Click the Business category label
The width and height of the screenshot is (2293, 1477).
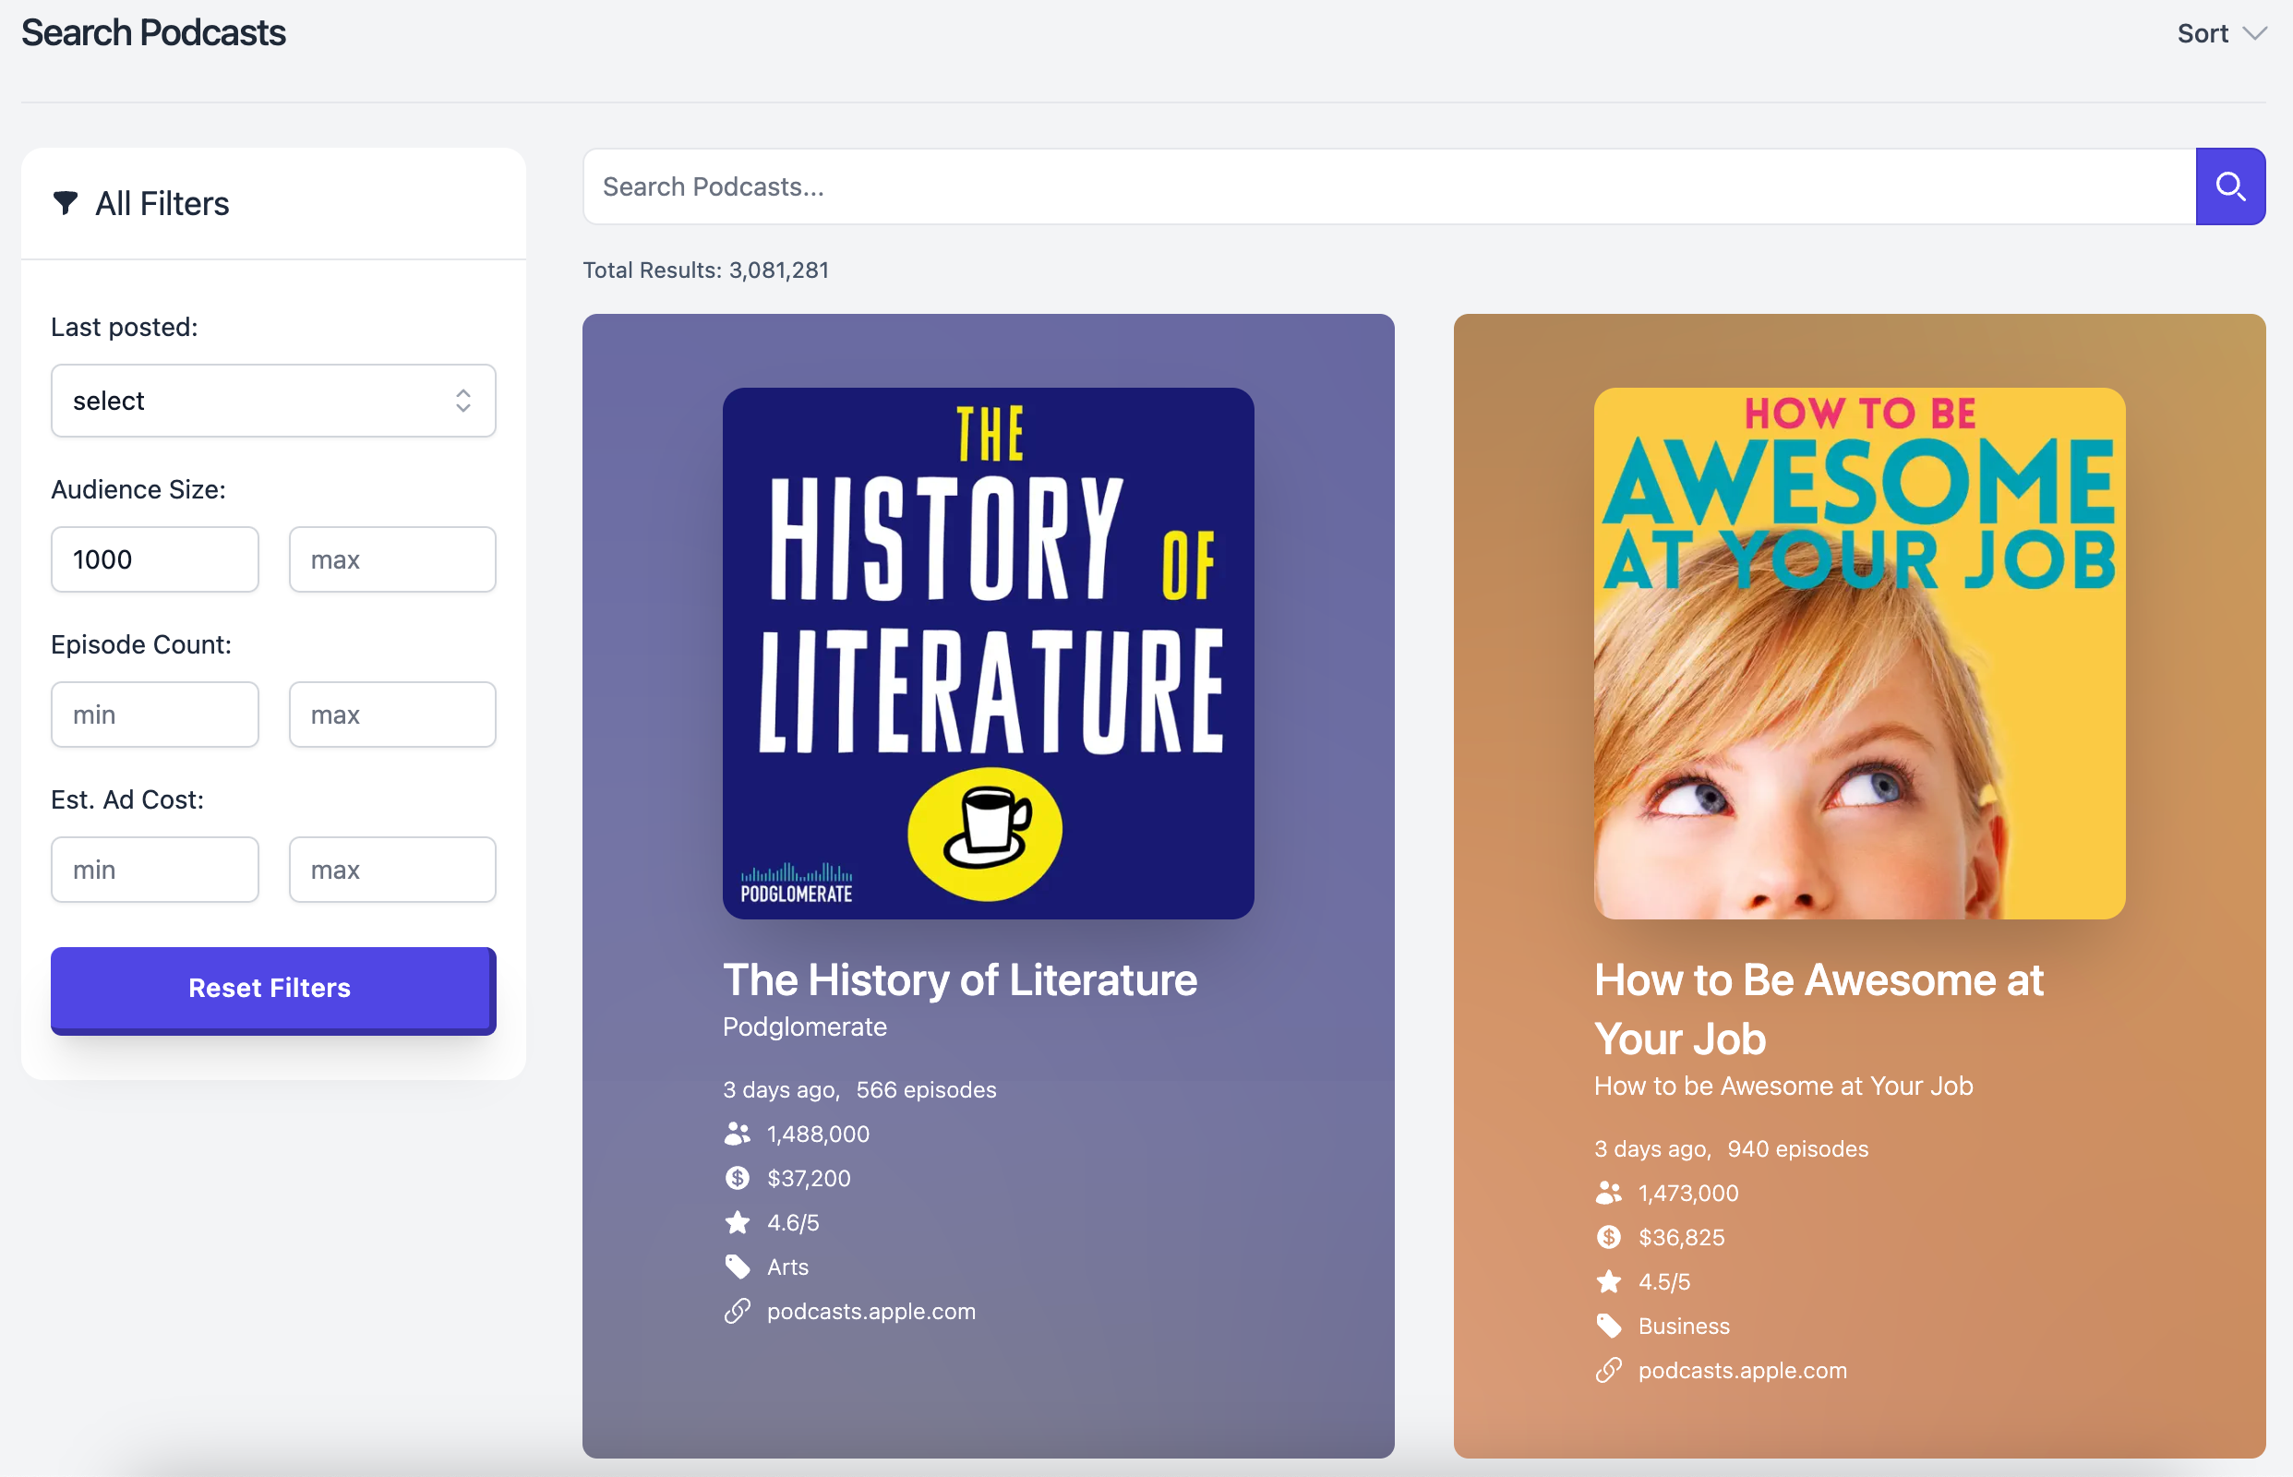point(1683,1327)
